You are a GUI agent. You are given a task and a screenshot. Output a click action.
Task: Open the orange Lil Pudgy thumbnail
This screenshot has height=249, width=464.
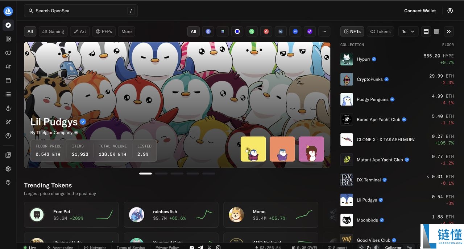click(x=282, y=149)
